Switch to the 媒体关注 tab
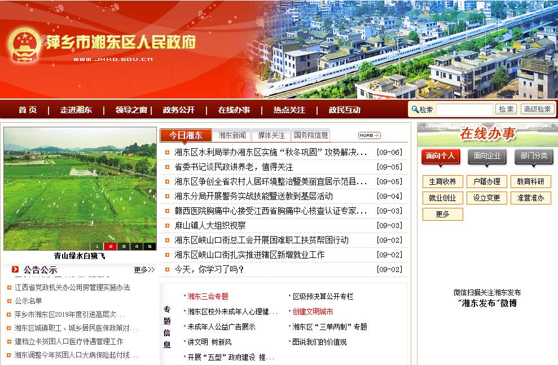 271,135
